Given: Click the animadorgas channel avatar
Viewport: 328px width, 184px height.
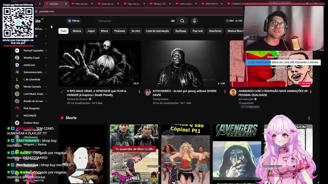Looking at the screenshot, I should tap(233, 93).
